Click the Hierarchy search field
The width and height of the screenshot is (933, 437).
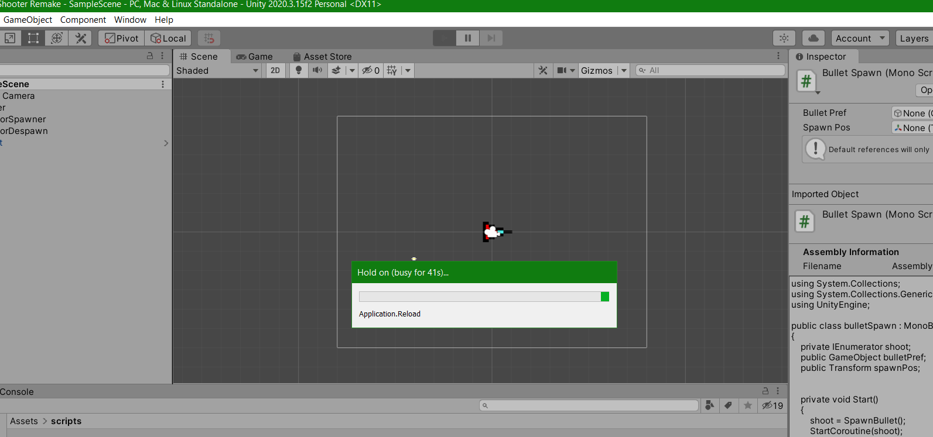(84, 70)
